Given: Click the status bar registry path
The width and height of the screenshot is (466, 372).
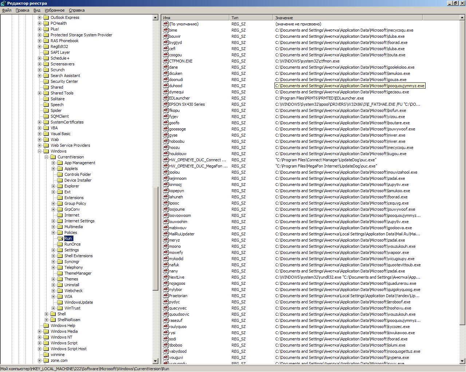Looking at the screenshot, I should [85, 369].
